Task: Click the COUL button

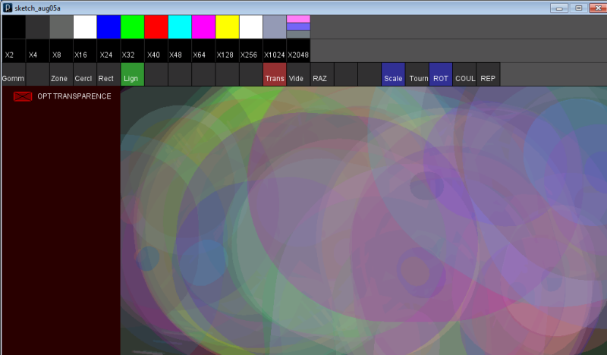Action: coord(464,74)
